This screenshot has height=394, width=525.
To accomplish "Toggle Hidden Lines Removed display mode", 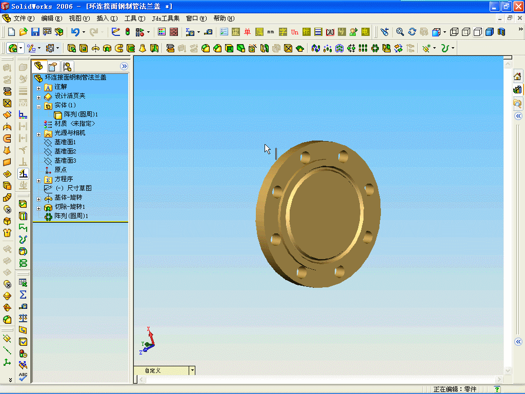I will tap(478, 32).
